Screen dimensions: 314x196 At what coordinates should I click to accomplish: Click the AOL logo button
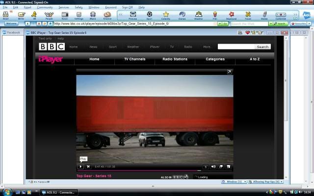click(x=306, y=15)
